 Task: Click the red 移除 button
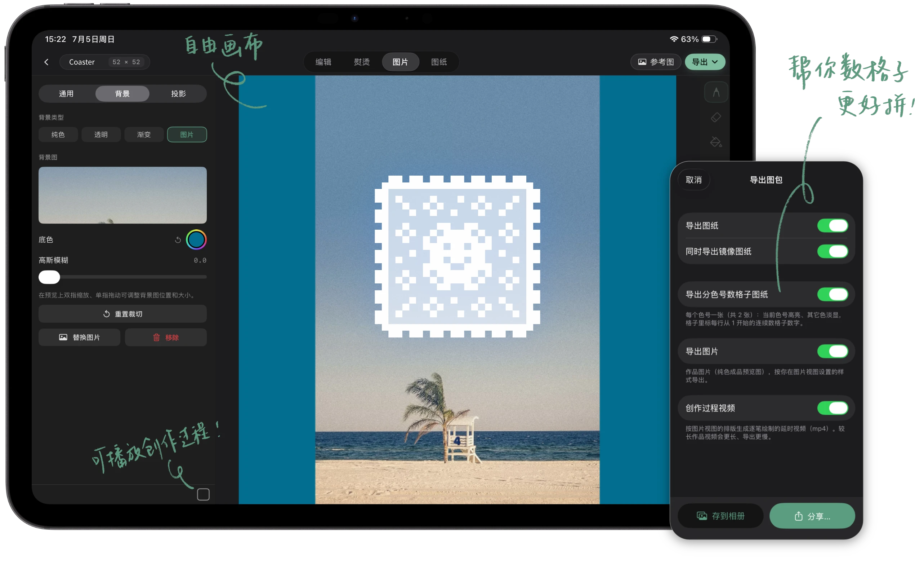[166, 337]
